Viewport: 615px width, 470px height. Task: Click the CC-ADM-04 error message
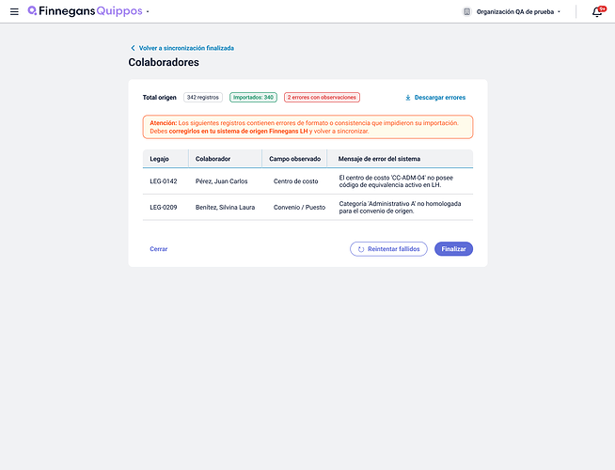tap(396, 181)
